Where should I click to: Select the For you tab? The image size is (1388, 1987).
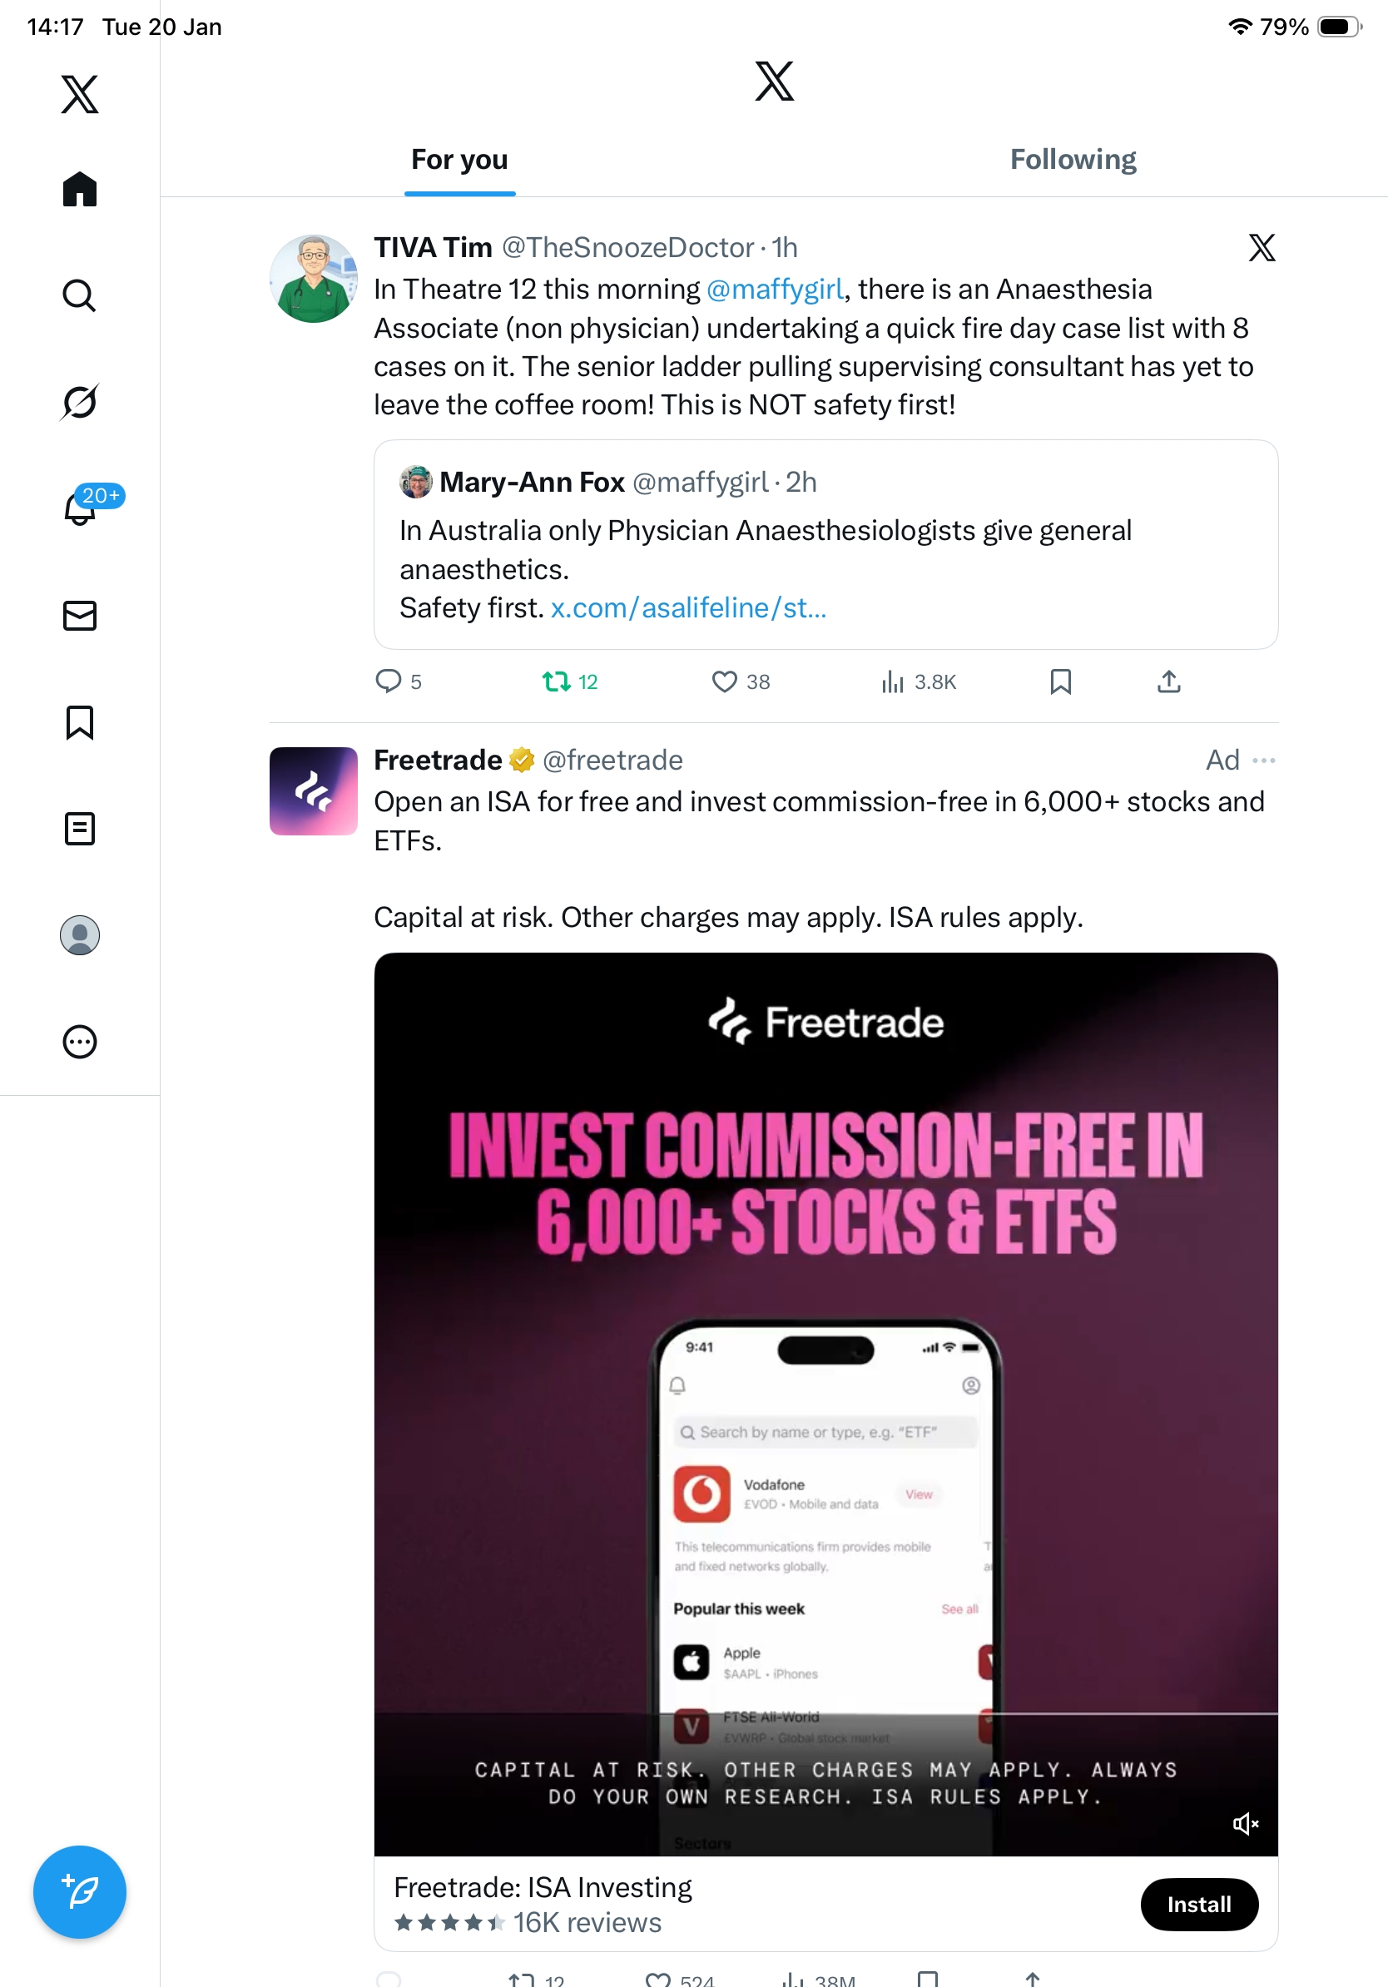pos(459,160)
